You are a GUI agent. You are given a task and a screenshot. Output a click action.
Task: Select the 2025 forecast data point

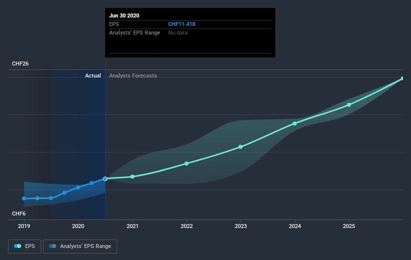349,104
